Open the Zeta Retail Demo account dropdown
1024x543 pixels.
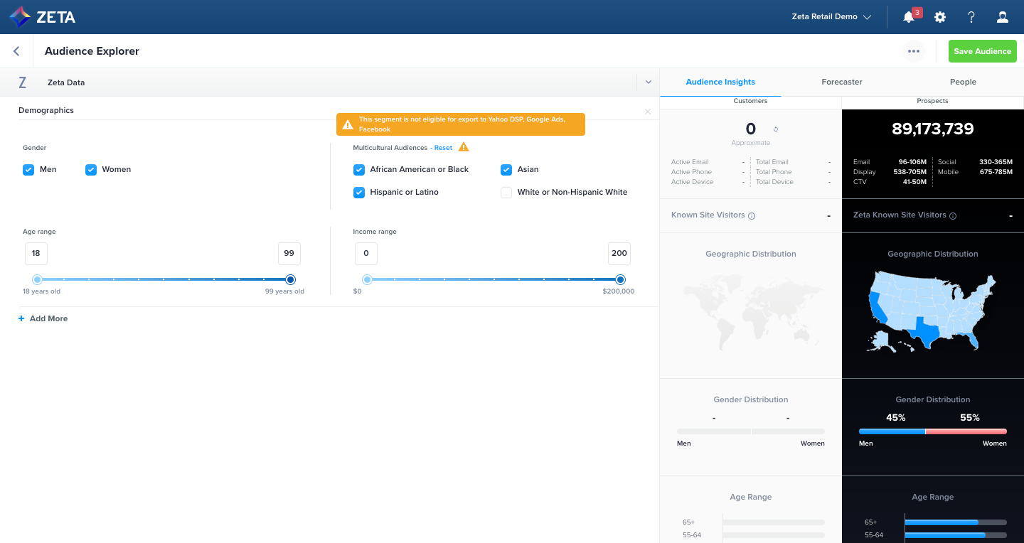[x=831, y=16]
